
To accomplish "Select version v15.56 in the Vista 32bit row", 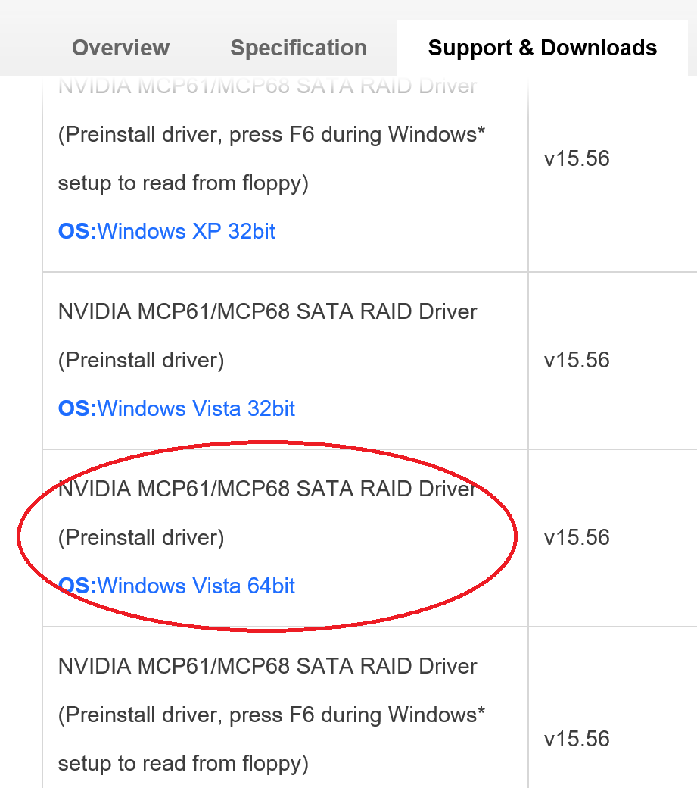I will coord(577,360).
